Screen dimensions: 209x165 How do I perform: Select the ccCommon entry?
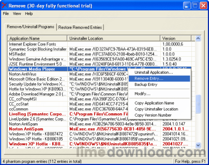pos(18,109)
